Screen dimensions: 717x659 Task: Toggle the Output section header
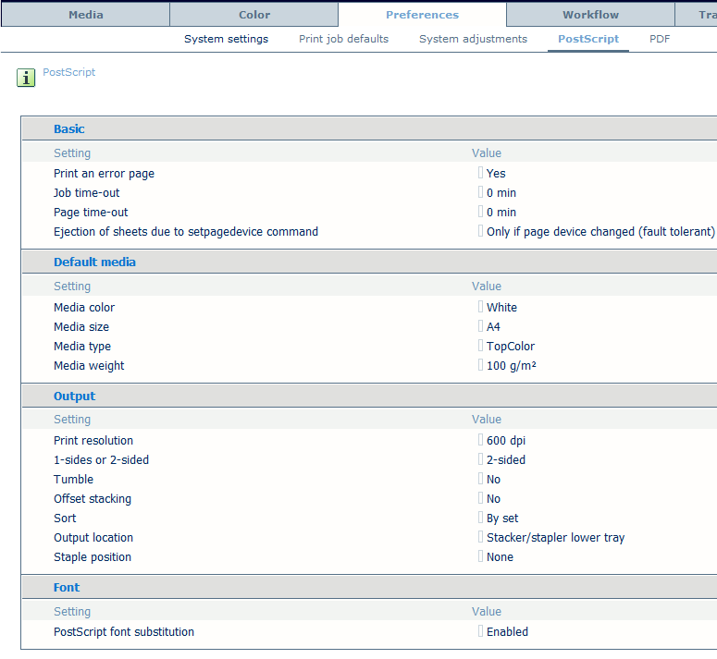(x=74, y=397)
